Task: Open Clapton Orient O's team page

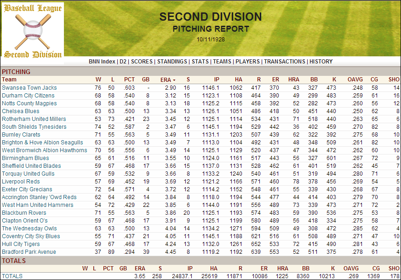Action: [25, 221]
